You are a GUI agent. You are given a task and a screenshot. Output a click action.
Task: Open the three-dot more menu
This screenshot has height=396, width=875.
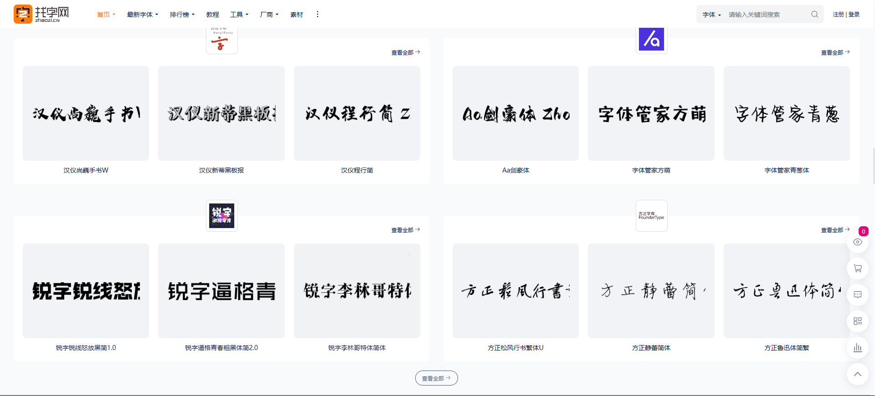(x=318, y=15)
